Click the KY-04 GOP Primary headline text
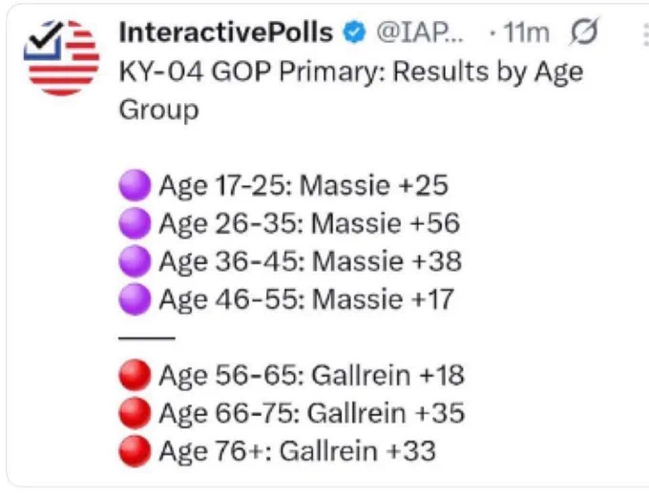 [x=351, y=91]
